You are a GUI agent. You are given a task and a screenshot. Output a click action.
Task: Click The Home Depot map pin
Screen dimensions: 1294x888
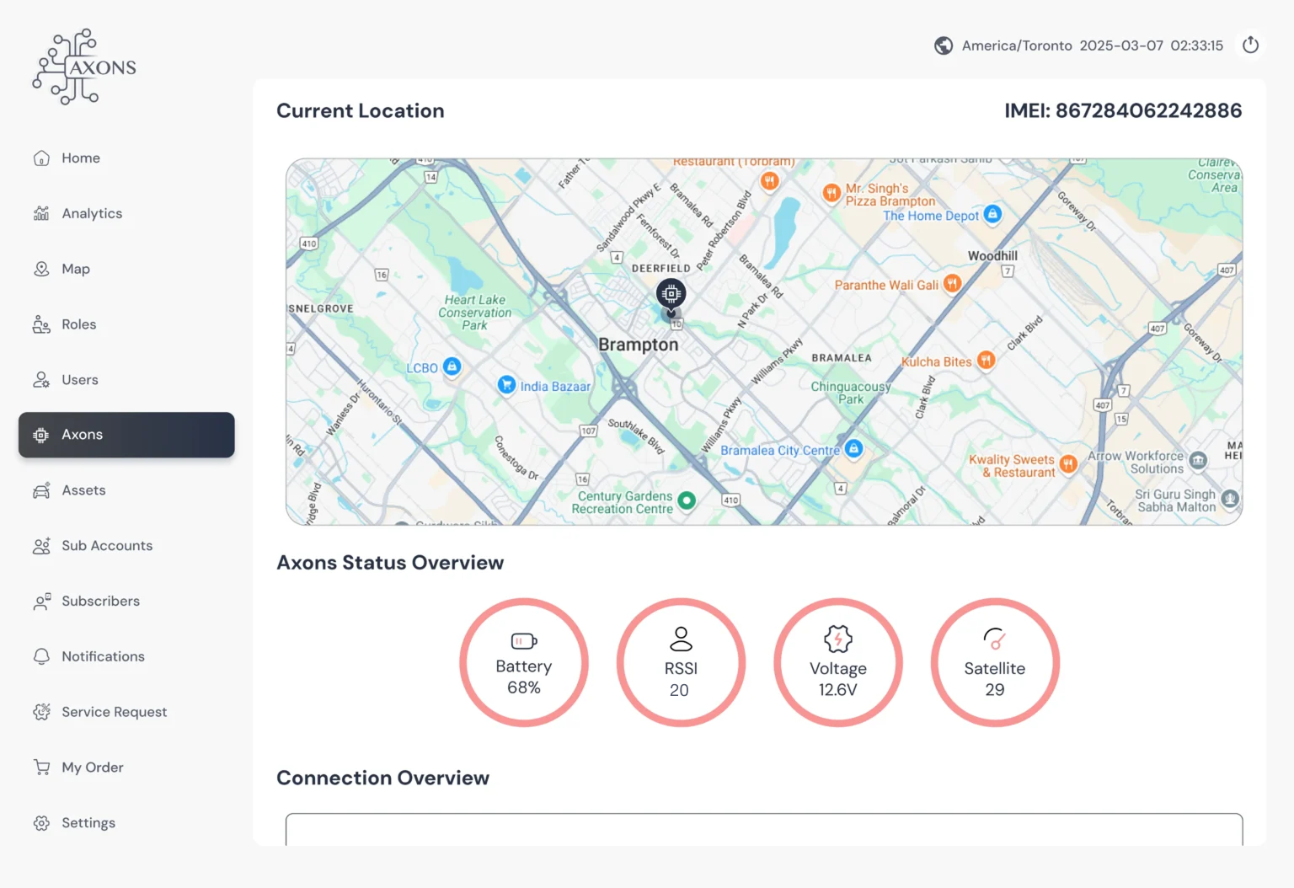992,214
